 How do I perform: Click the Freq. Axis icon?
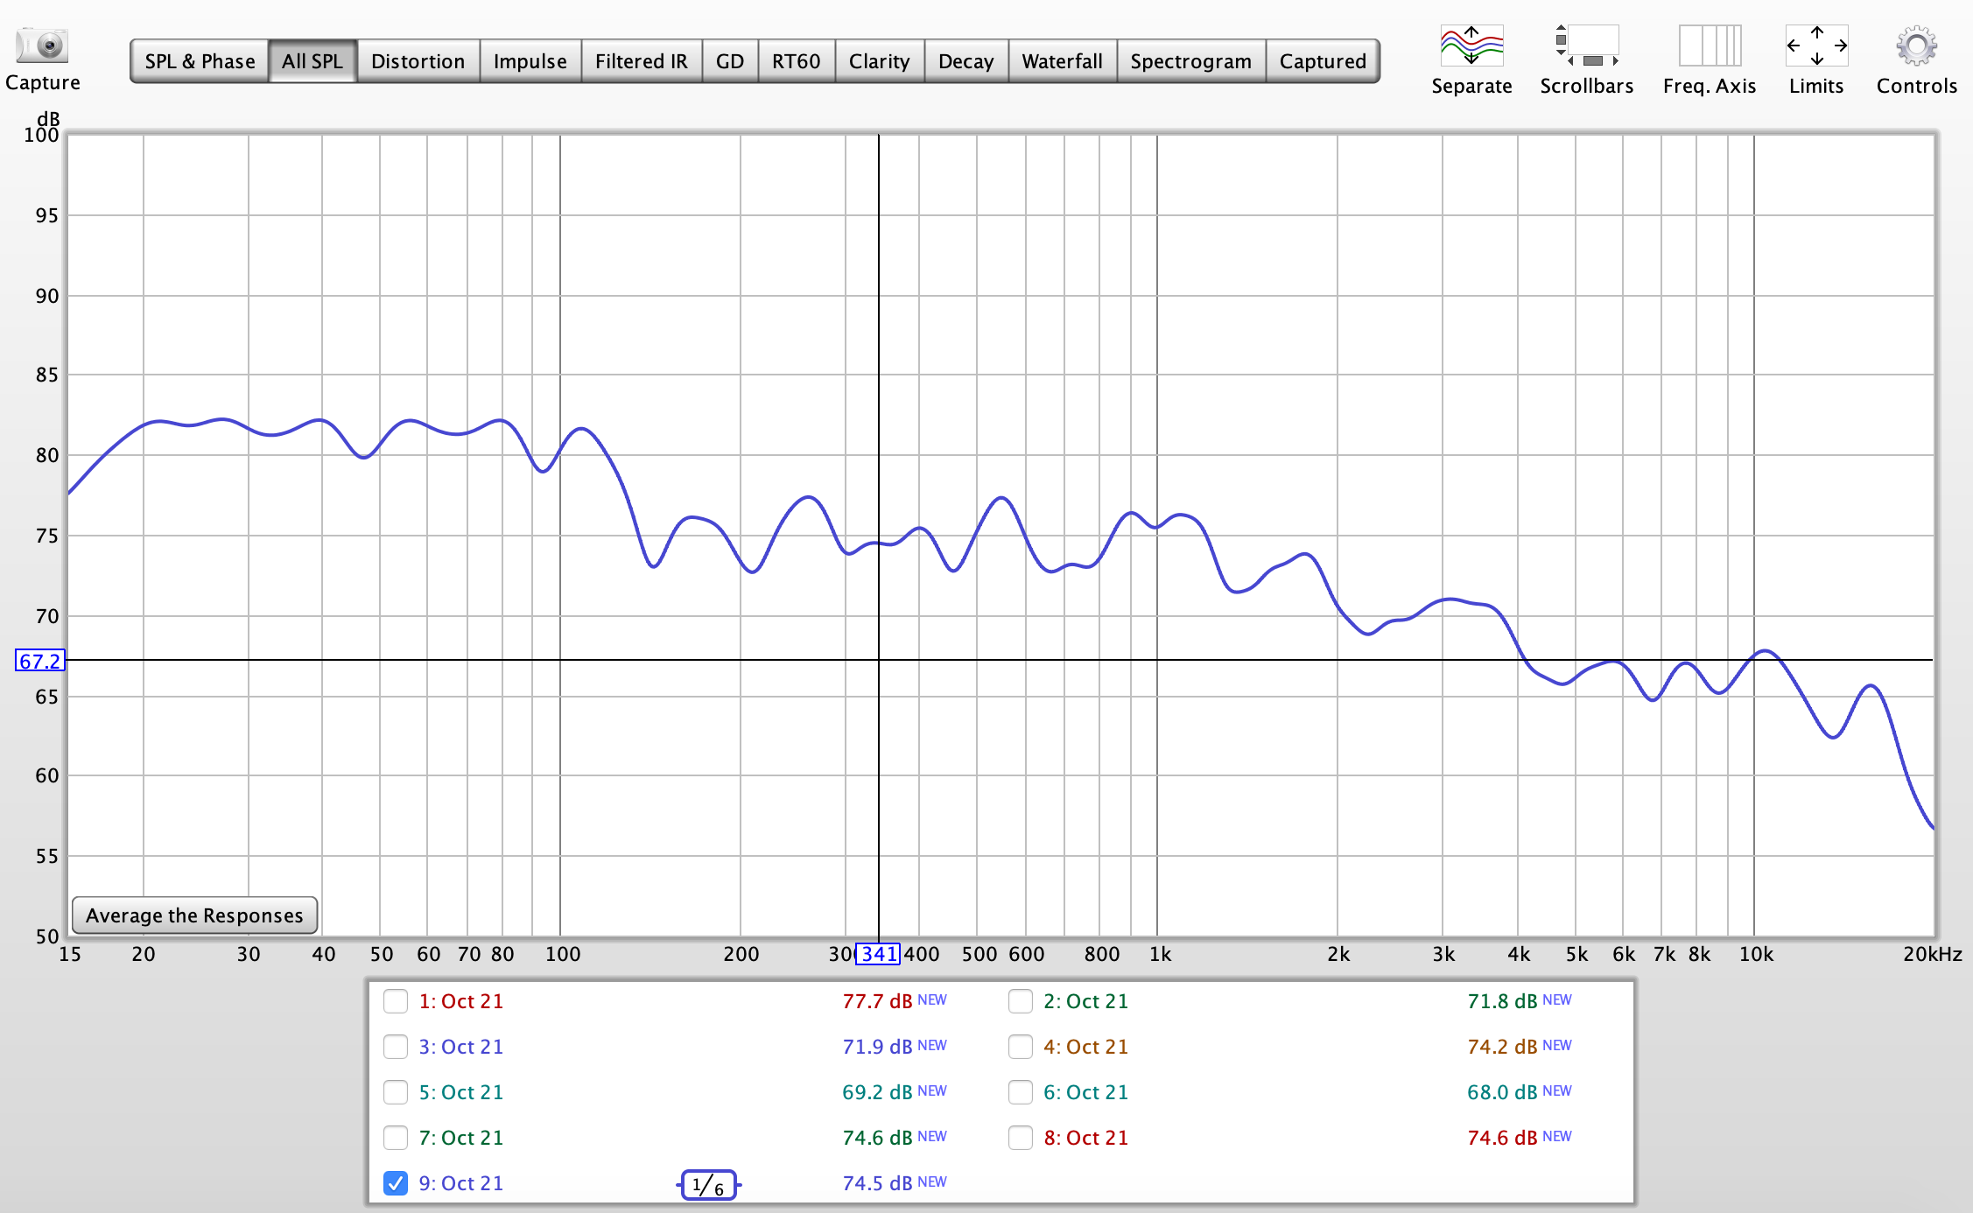click(x=1709, y=46)
